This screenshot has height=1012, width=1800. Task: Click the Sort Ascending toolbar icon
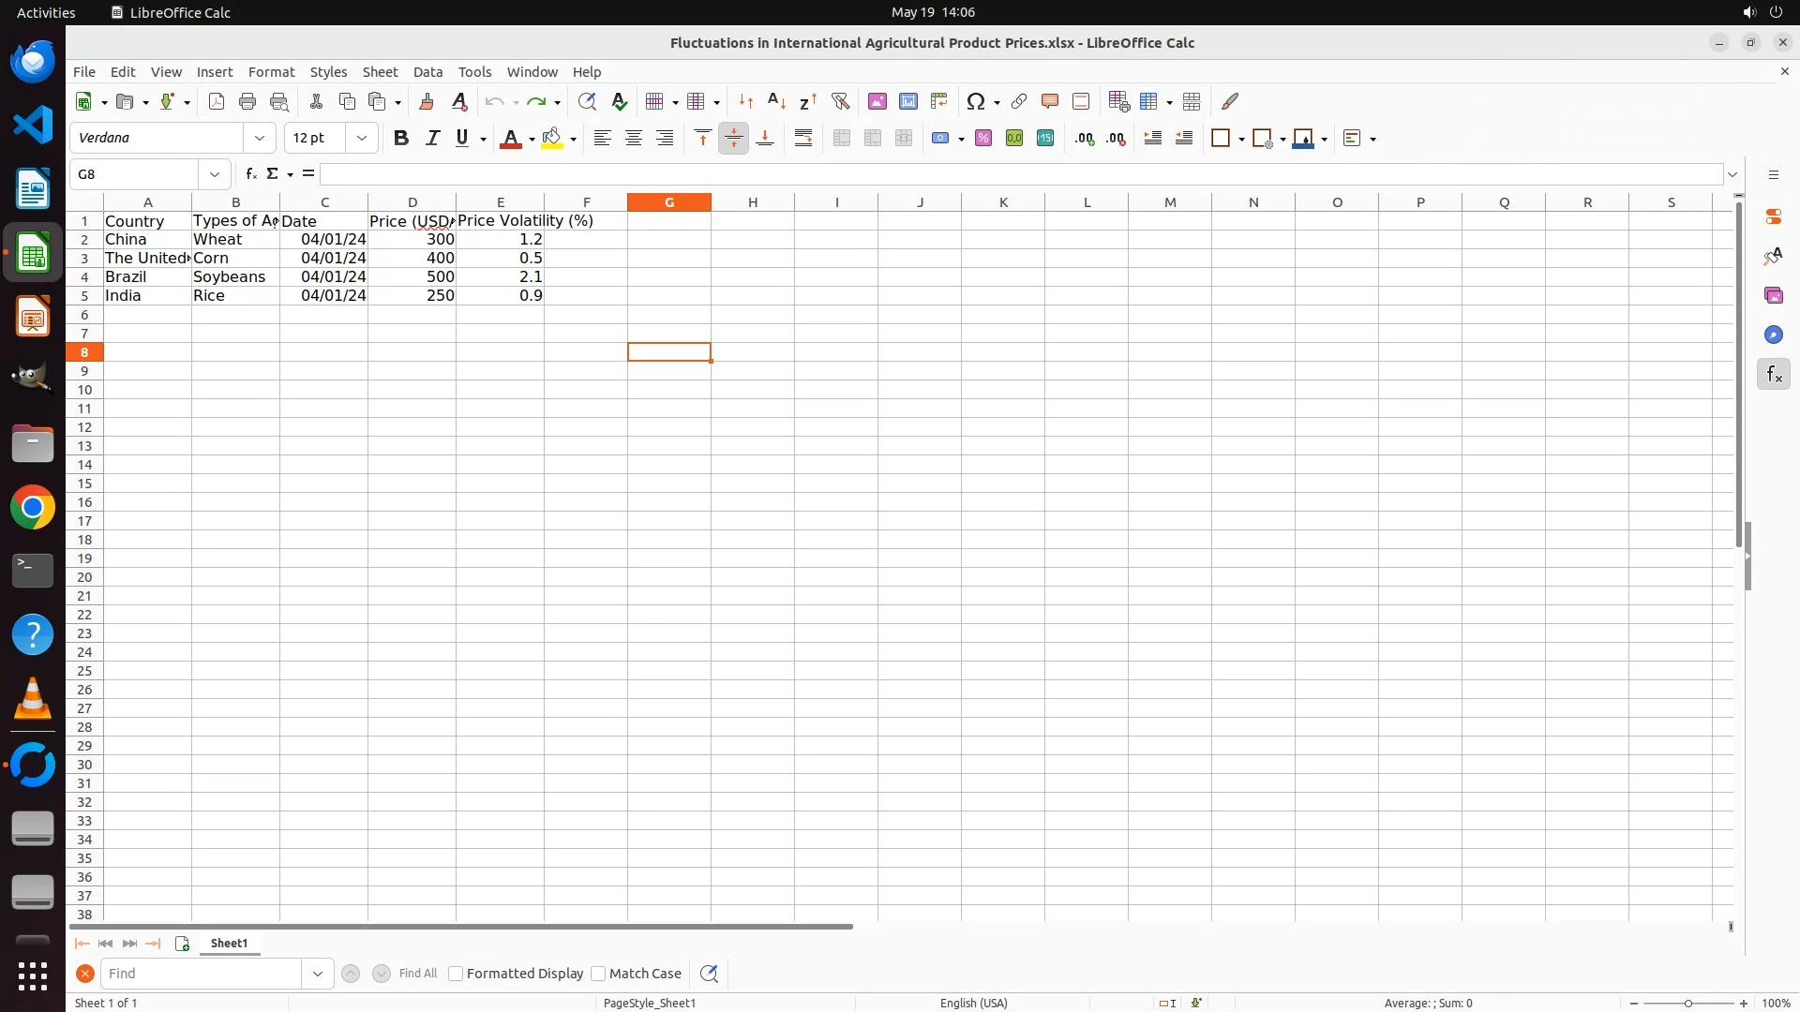776,101
